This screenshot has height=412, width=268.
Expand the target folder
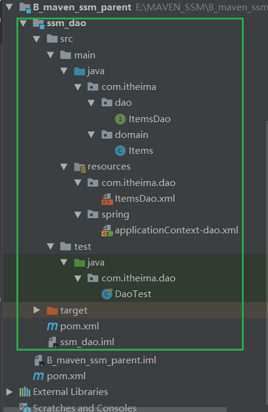click(36, 310)
